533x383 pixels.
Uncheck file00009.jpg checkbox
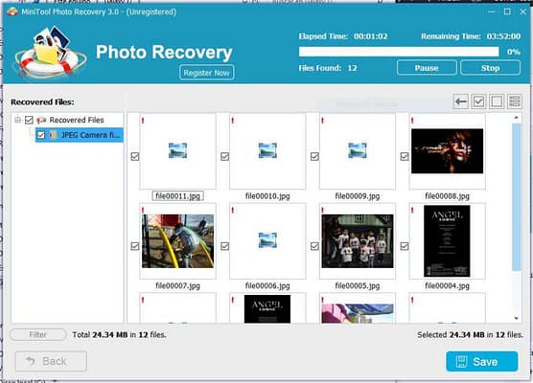pyautogui.click(x=314, y=156)
